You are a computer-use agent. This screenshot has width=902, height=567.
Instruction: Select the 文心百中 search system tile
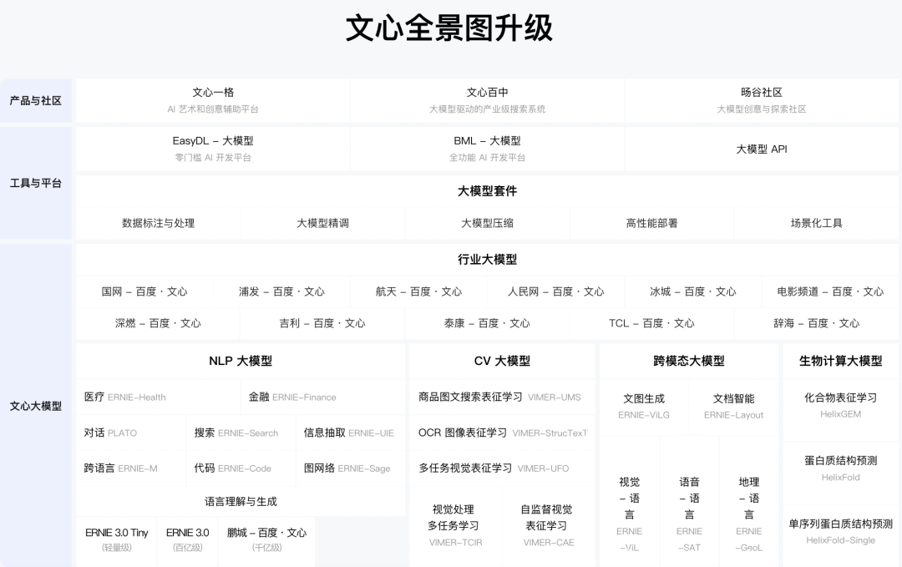pos(487,101)
